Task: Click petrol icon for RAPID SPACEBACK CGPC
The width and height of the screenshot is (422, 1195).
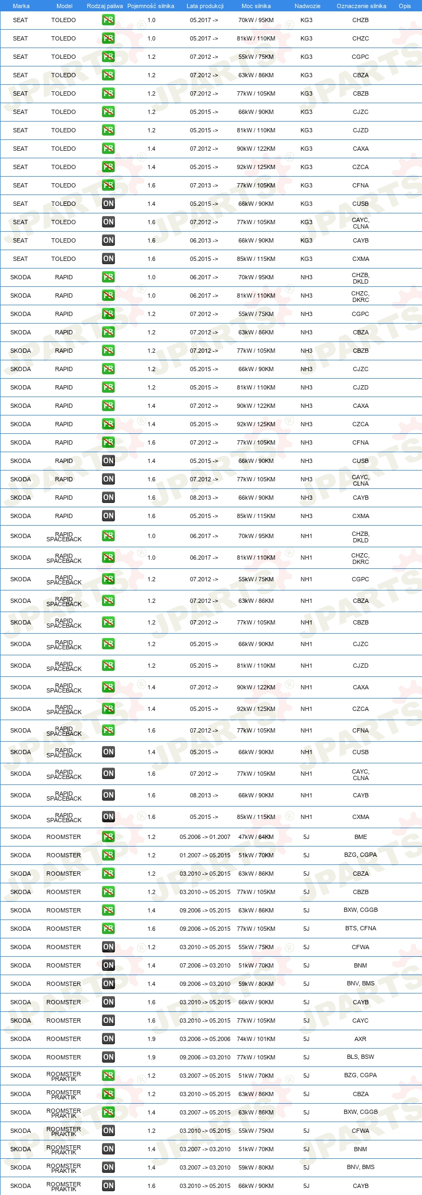Action: [108, 579]
